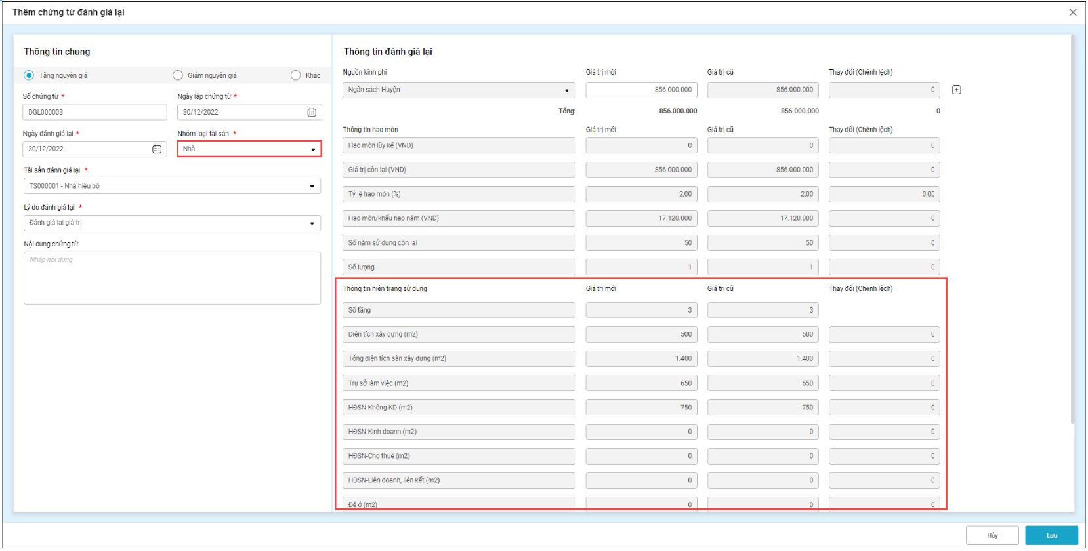Click Số chứng từ input field
Viewport: 1088px width, 551px height.
94,112
